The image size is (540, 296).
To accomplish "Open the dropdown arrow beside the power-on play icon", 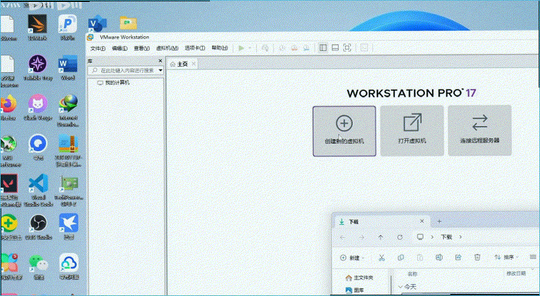I will click(250, 48).
